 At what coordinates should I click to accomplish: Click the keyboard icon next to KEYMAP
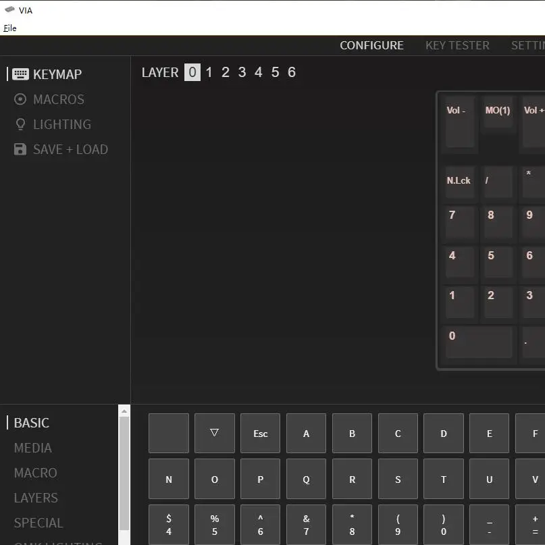click(20, 74)
